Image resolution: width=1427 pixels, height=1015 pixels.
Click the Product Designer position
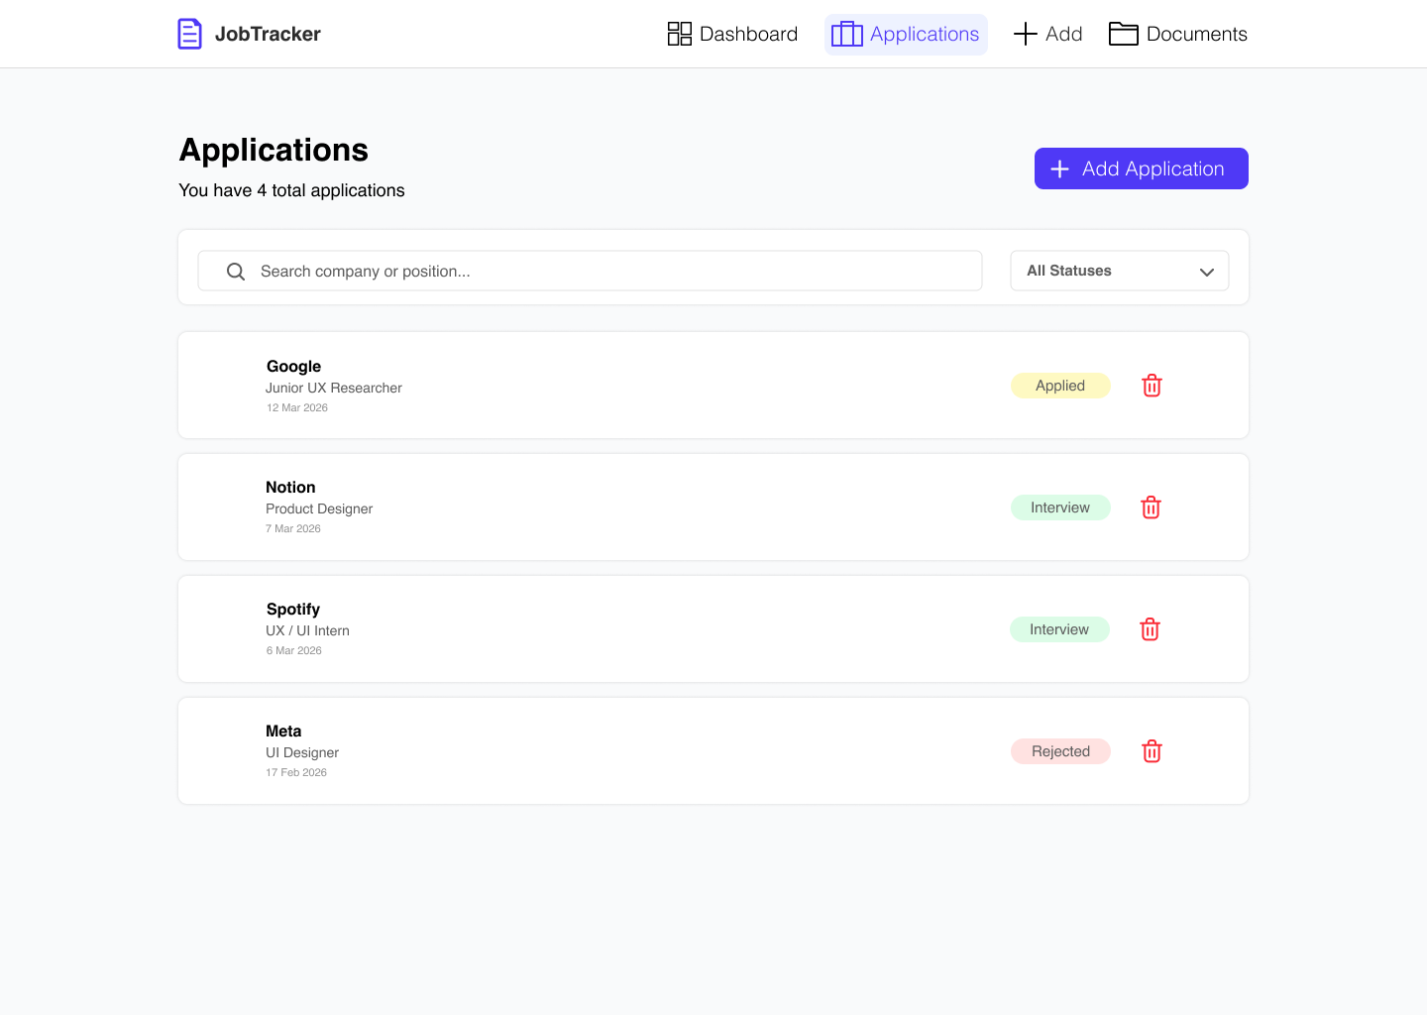click(x=319, y=508)
